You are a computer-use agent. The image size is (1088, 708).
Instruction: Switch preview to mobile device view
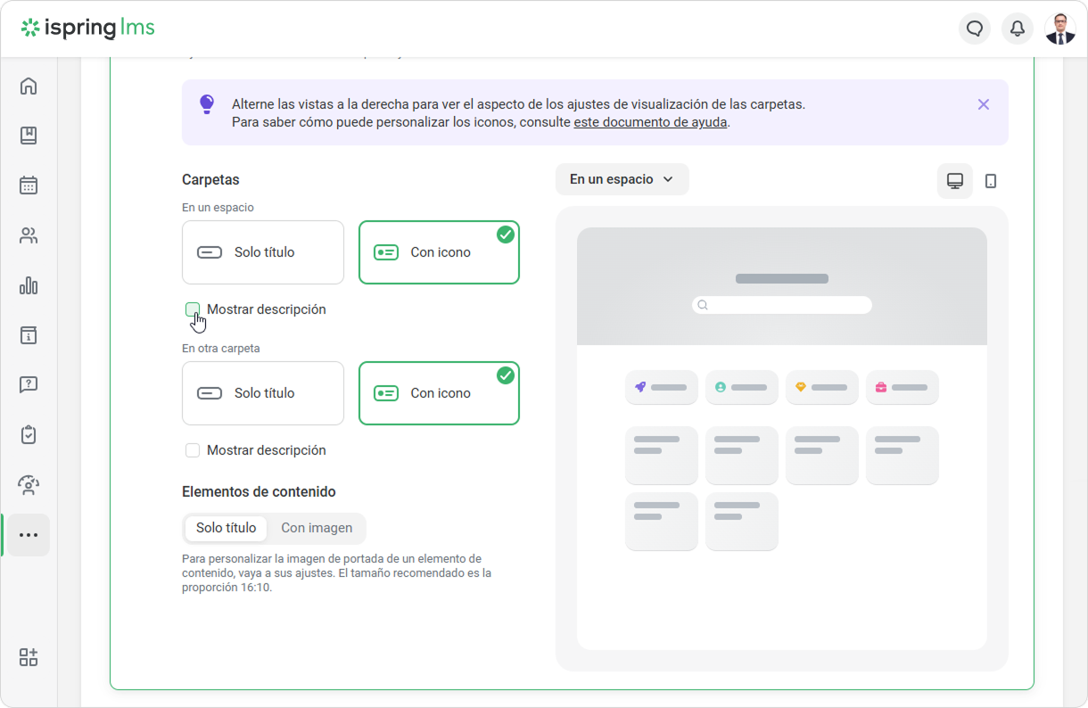[991, 181]
